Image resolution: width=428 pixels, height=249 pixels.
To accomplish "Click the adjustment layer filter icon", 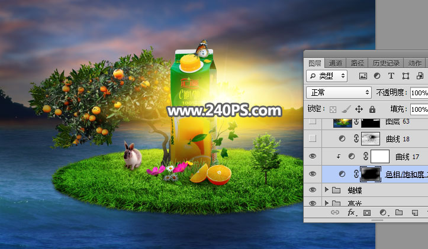I will tap(376, 76).
